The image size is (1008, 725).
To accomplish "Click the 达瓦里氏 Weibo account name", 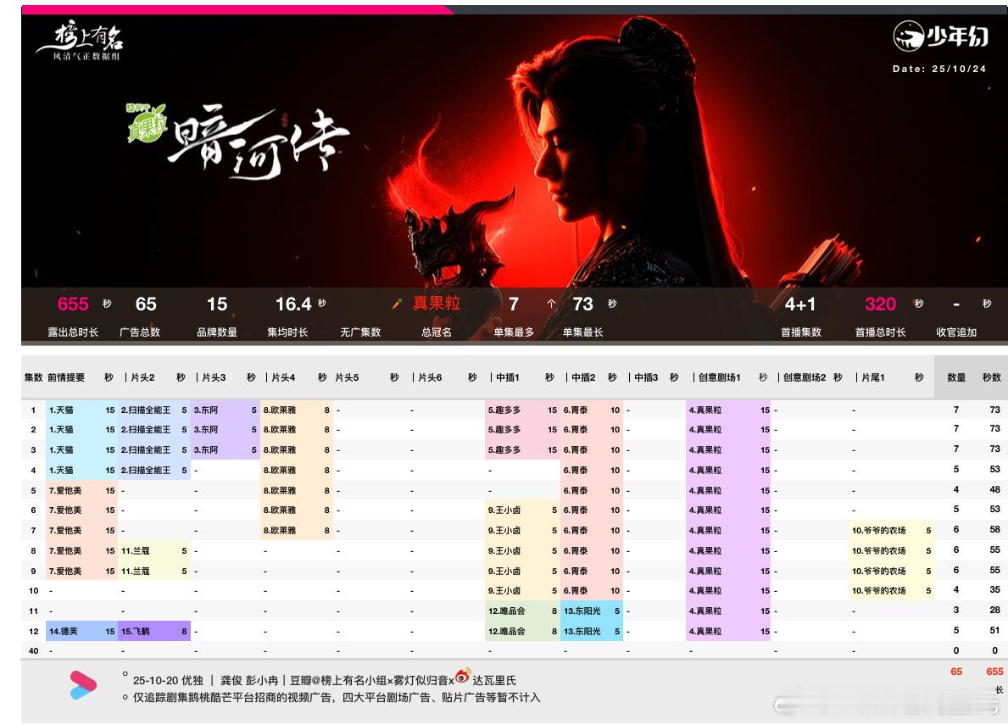I will click(x=494, y=680).
